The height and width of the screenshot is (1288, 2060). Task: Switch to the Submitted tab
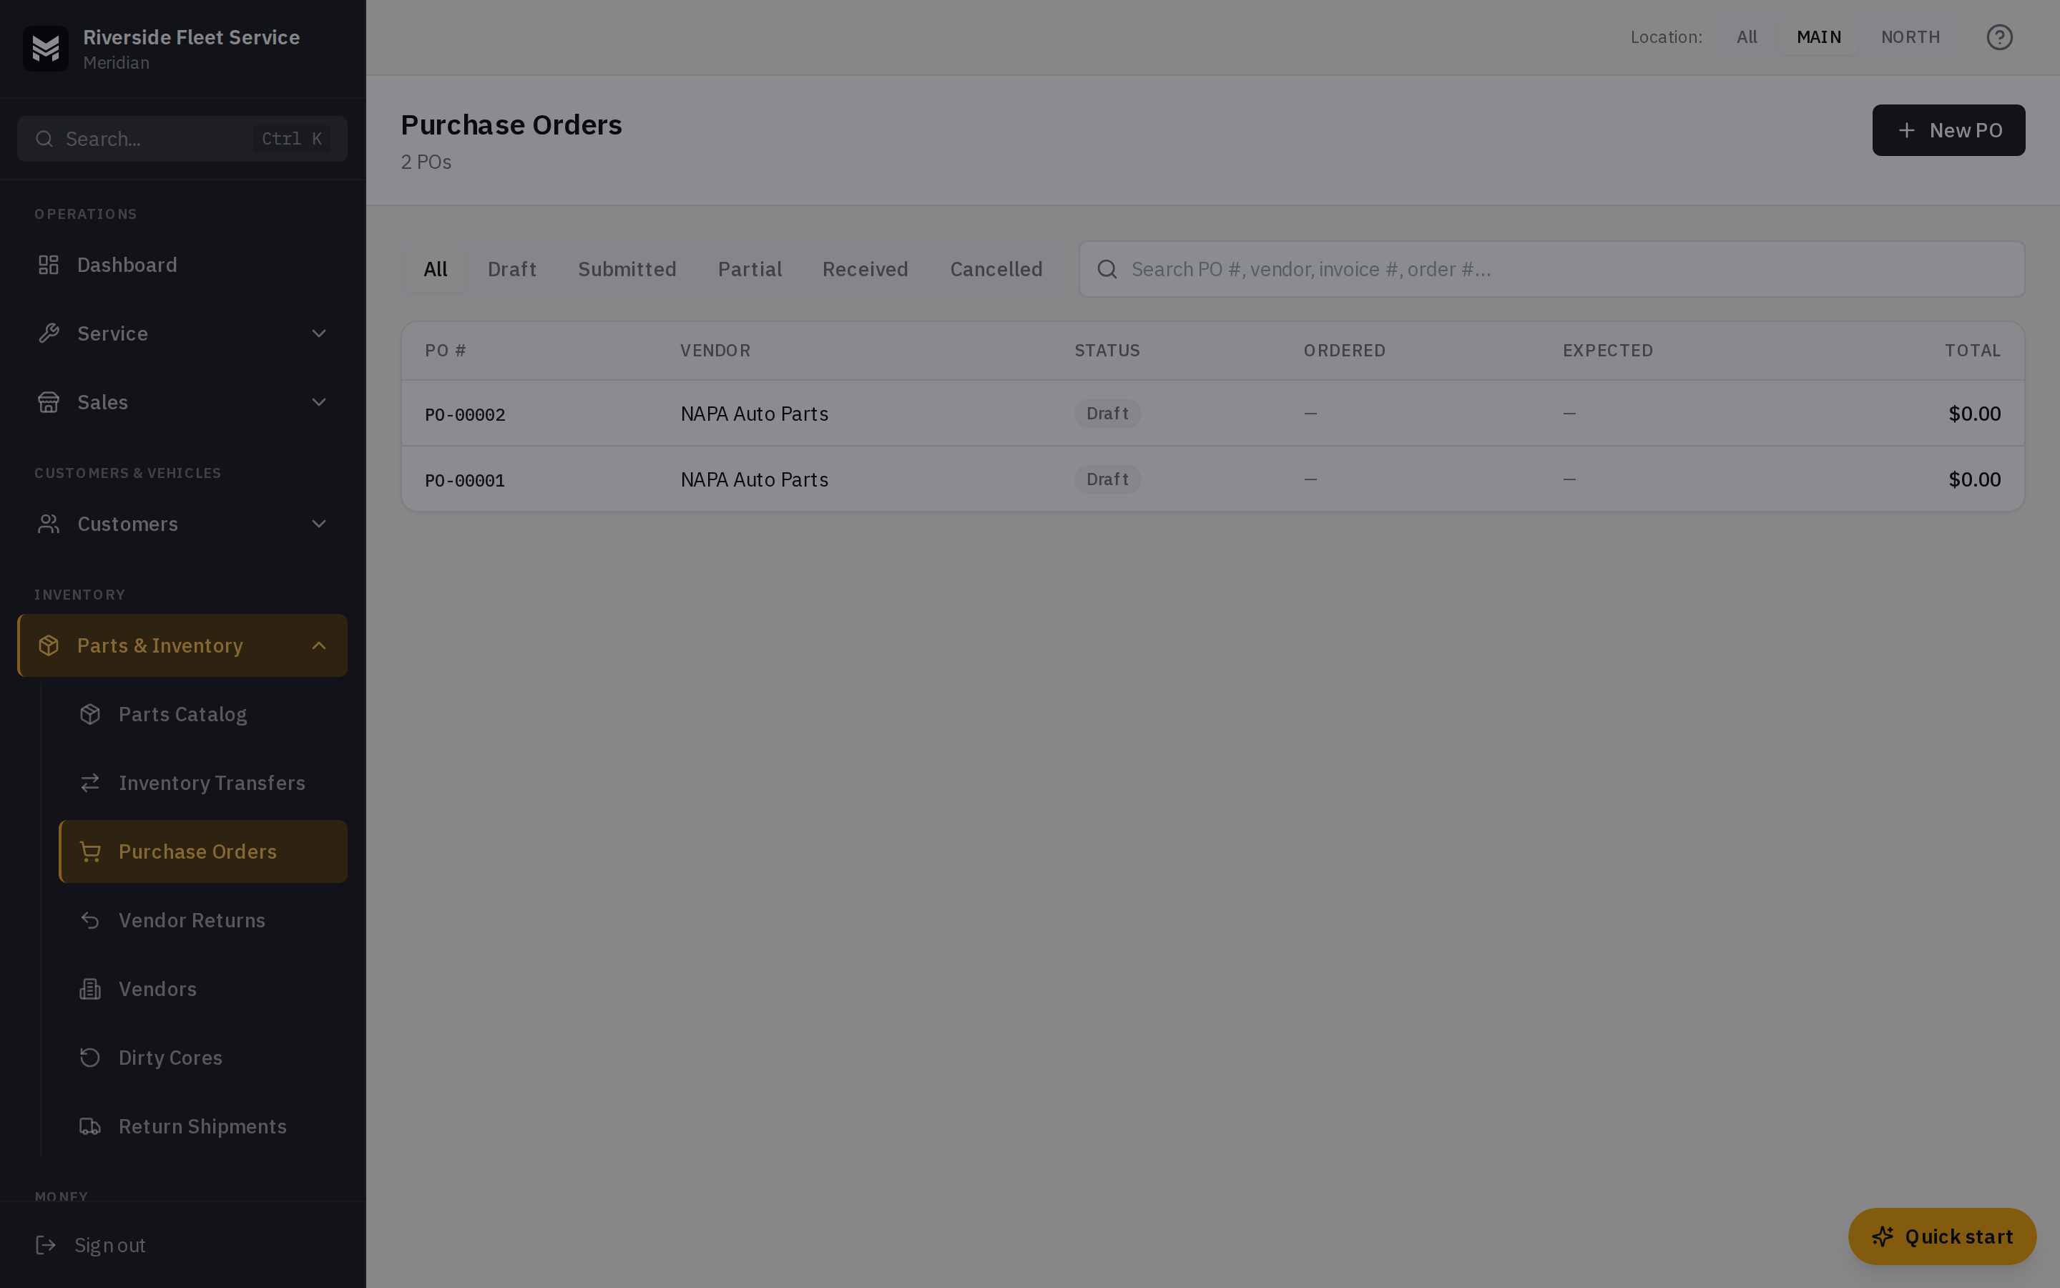(627, 269)
